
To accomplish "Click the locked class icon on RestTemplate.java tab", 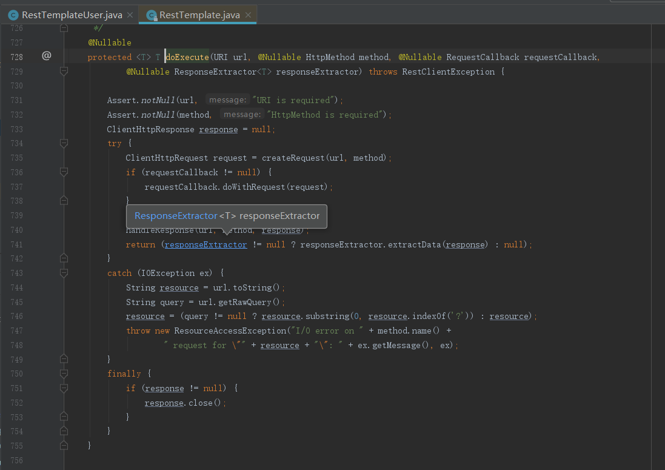I will pos(152,15).
